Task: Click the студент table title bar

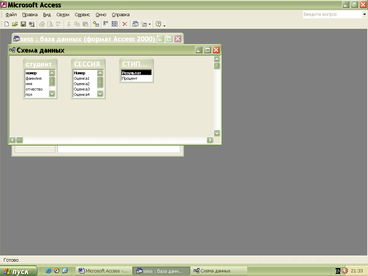Action: (40, 64)
